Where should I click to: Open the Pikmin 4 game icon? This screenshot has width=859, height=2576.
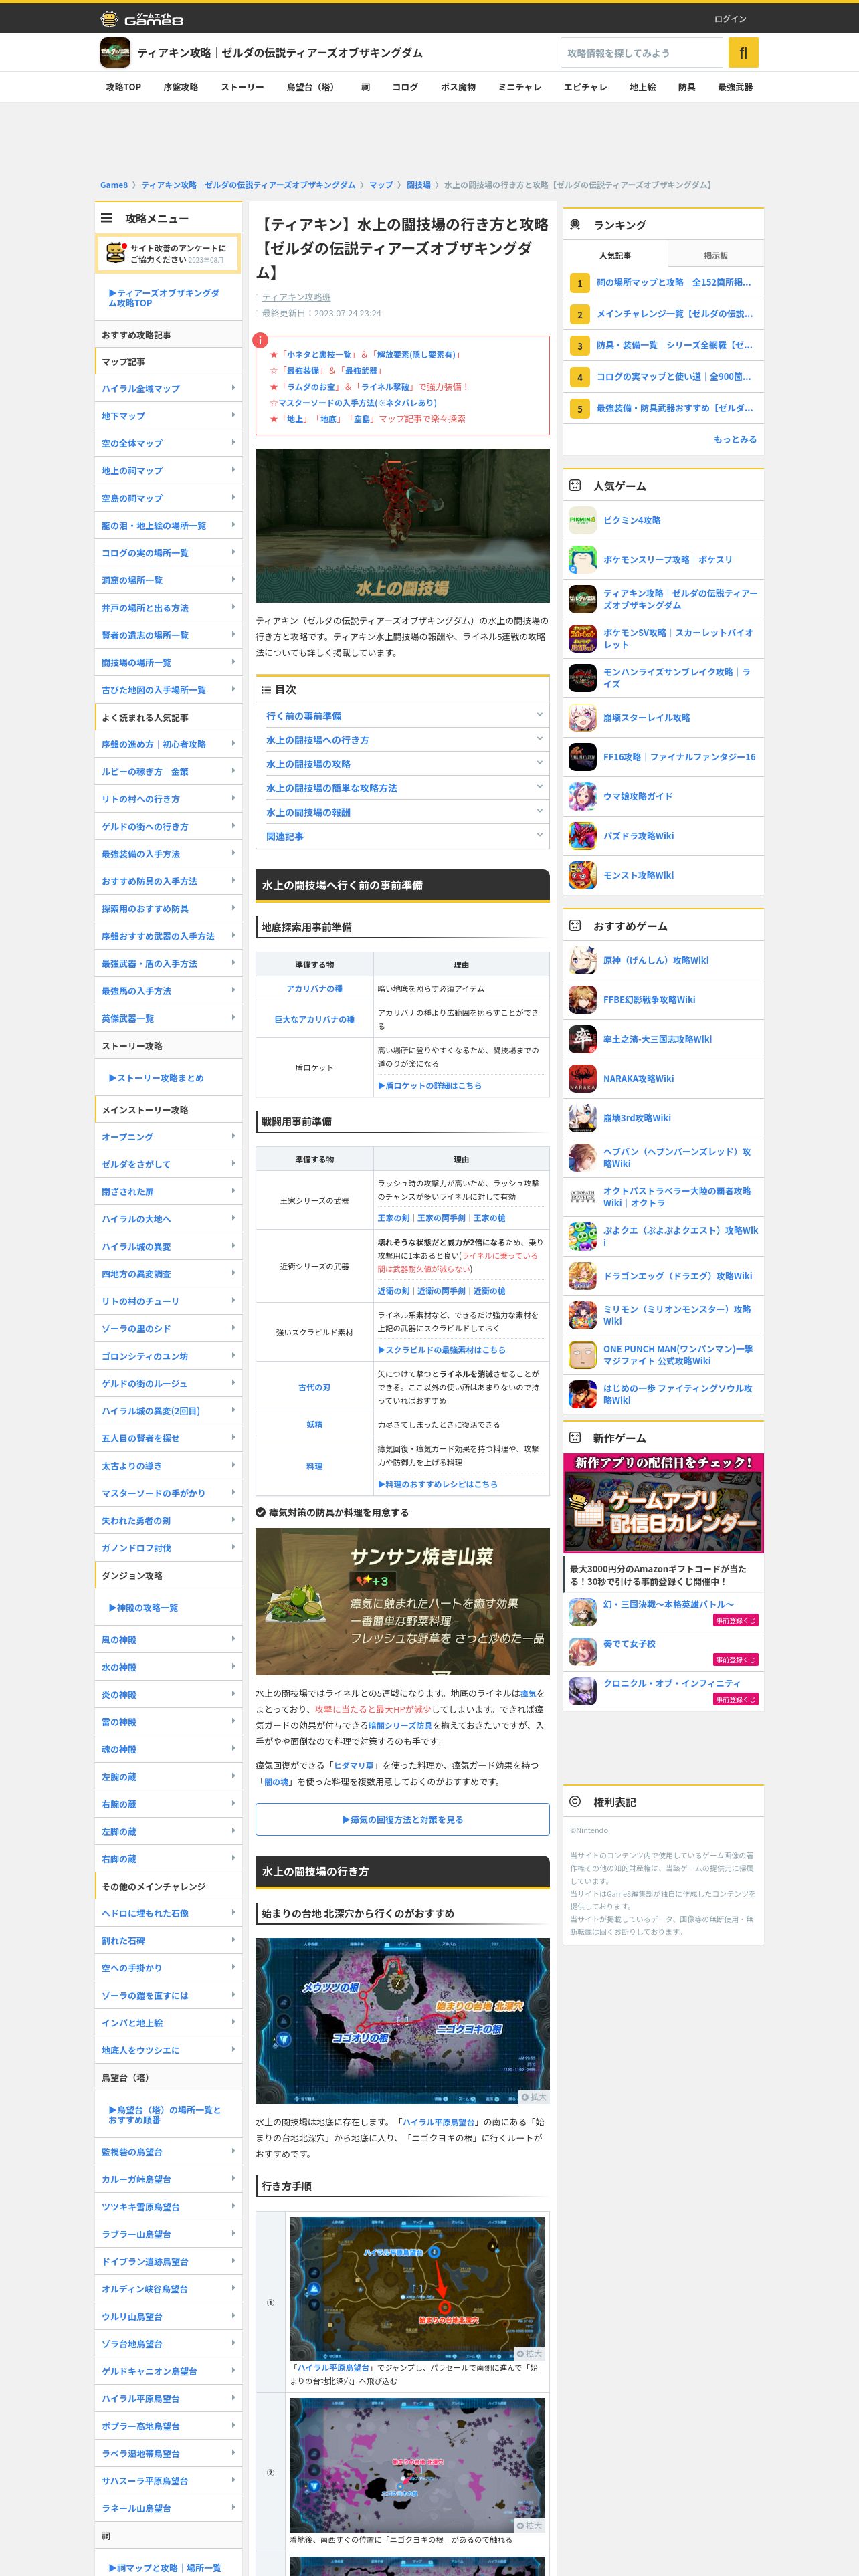[x=582, y=520]
